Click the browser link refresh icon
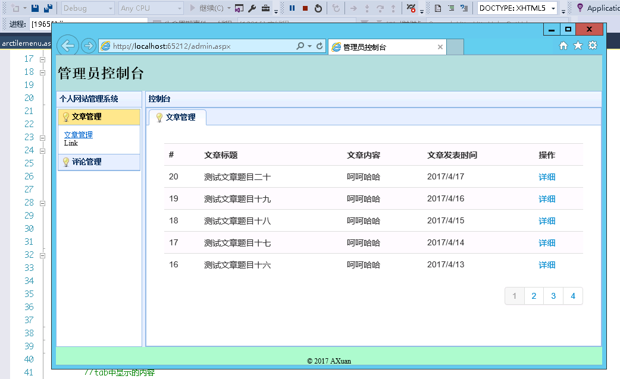This screenshot has width=620, height=379. point(336,8)
